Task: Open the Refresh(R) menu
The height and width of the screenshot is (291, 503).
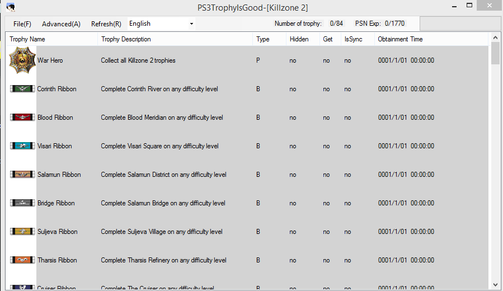Action: [x=106, y=24]
